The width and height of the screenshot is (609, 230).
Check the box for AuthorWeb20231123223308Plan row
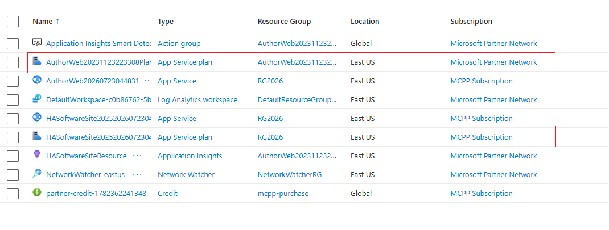tap(13, 62)
